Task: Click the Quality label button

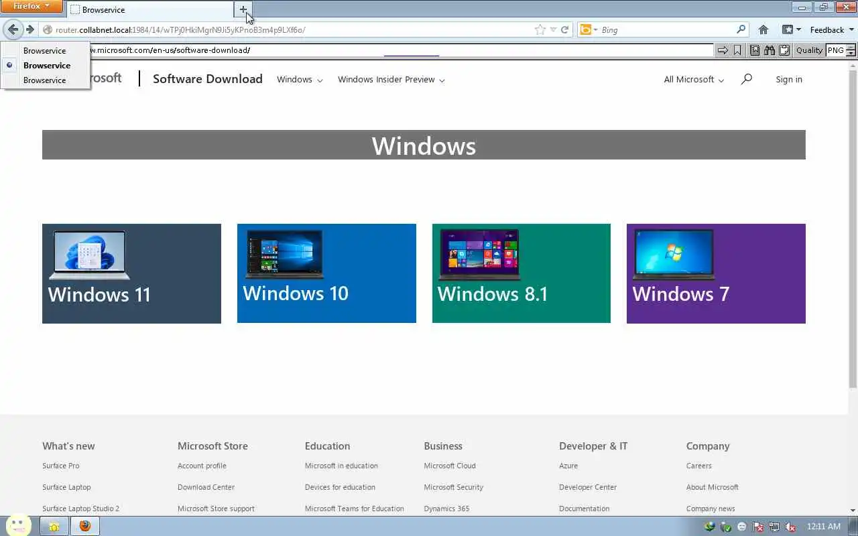Action: click(x=809, y=50)
